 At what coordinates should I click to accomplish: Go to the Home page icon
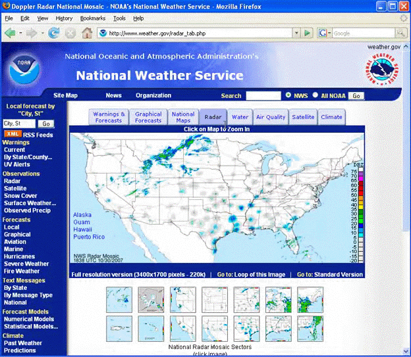coord(87,34)
